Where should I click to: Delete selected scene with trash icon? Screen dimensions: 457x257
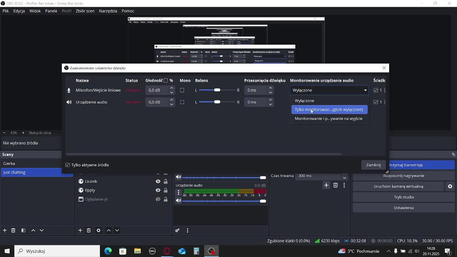pyautogui.click(x=13, y=231)
